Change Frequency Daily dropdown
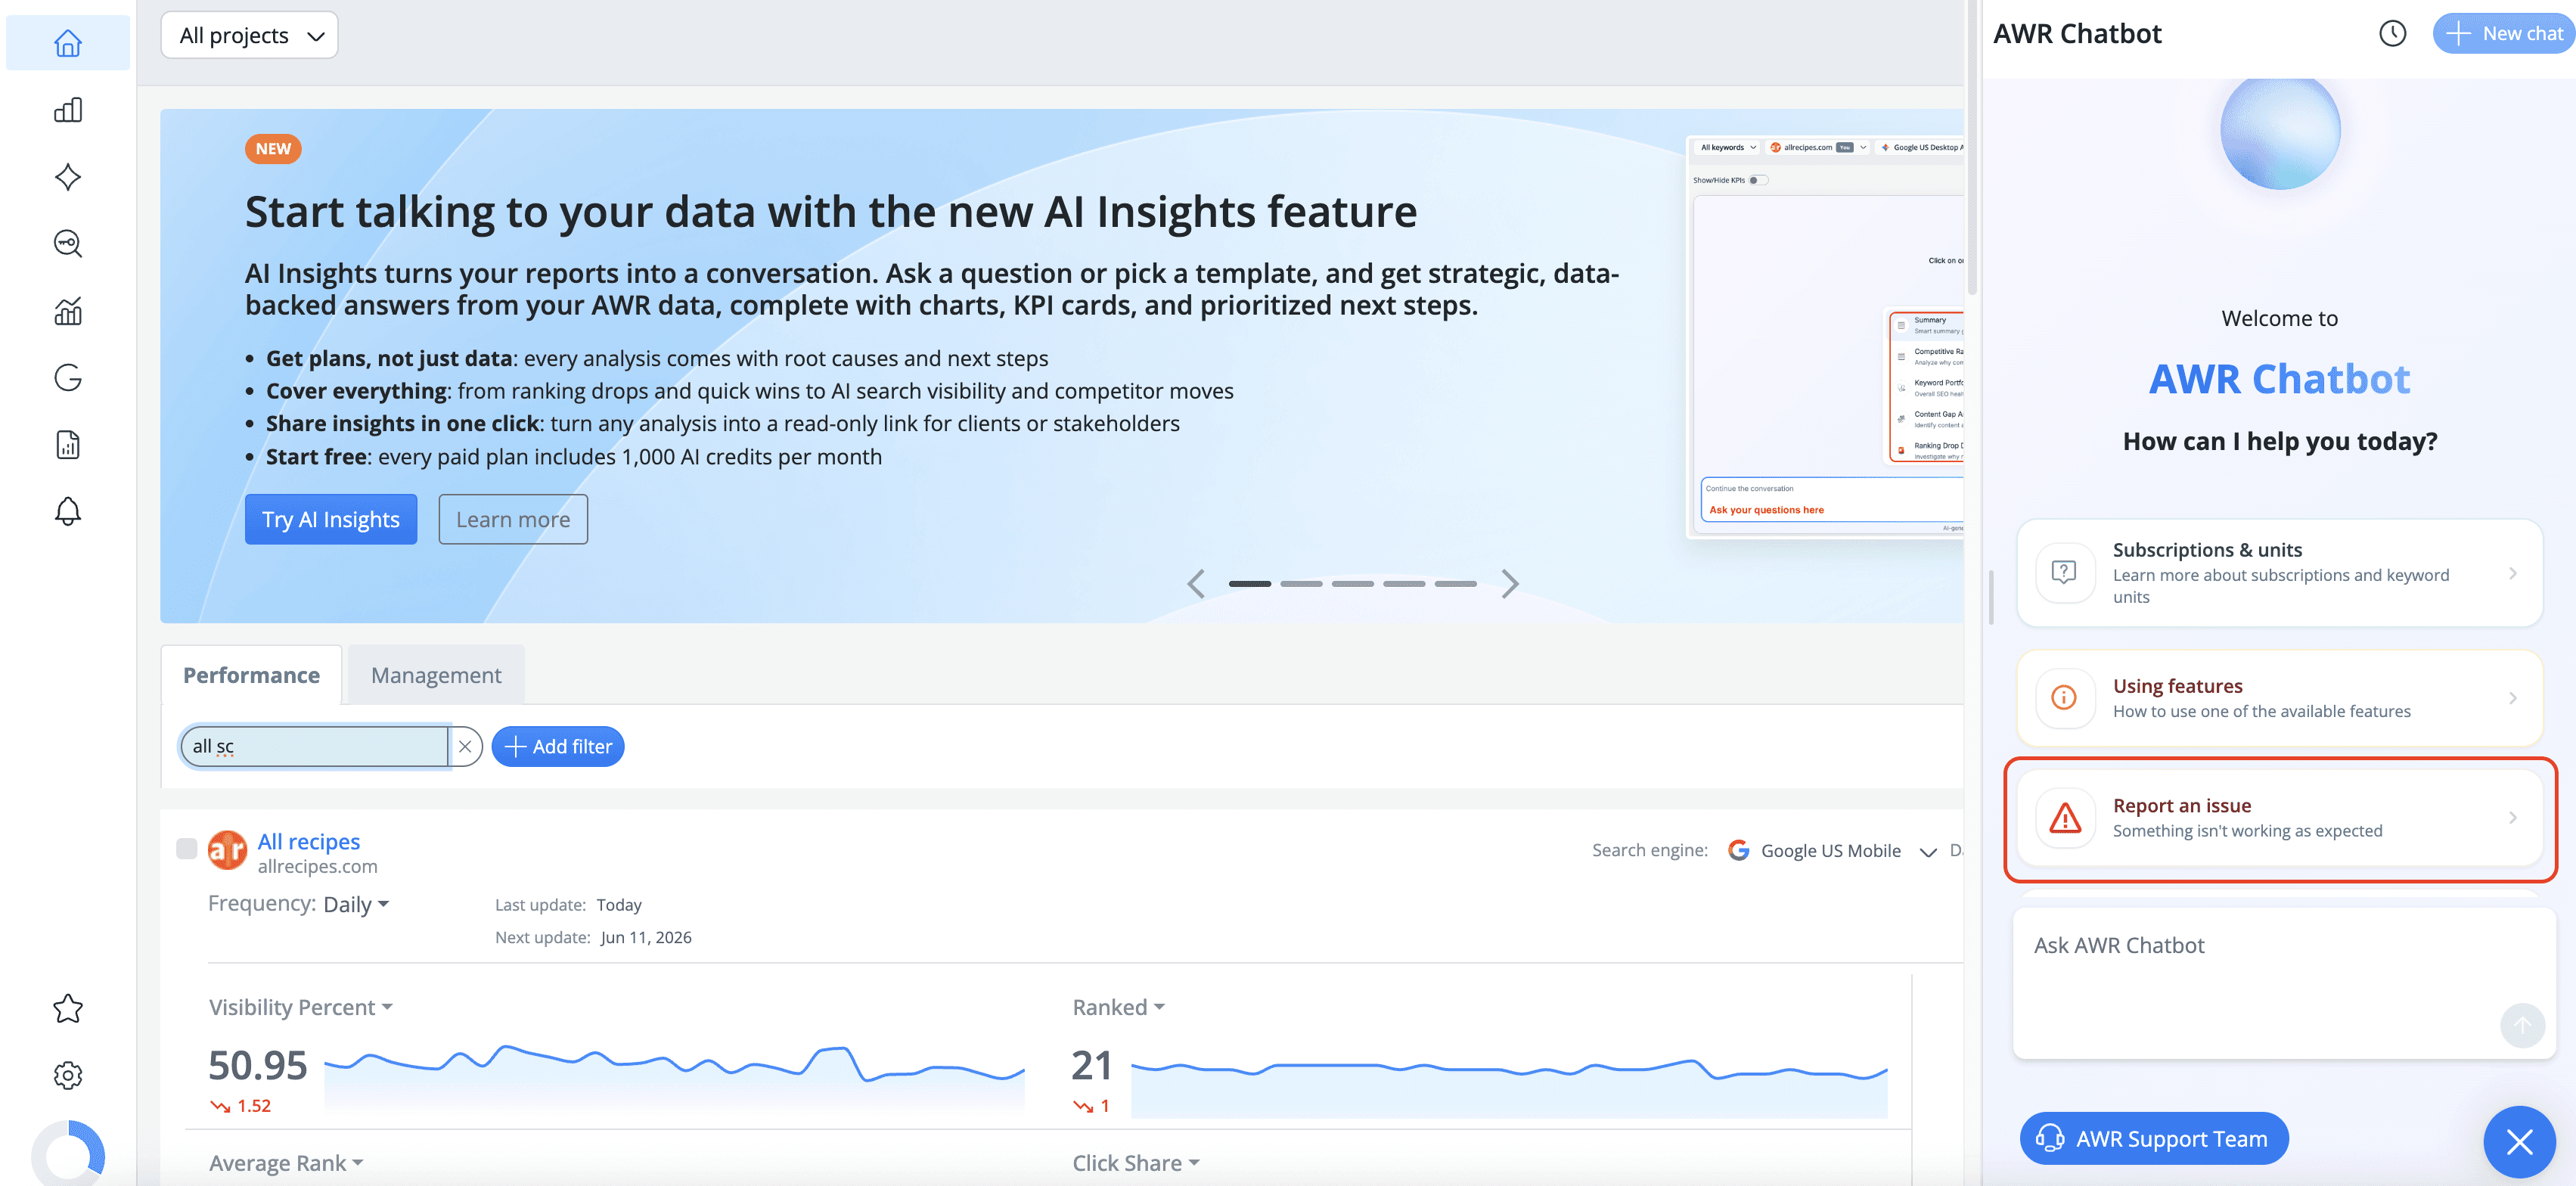The width and height of the screenshot is (2576, 1186). point(356,904)
